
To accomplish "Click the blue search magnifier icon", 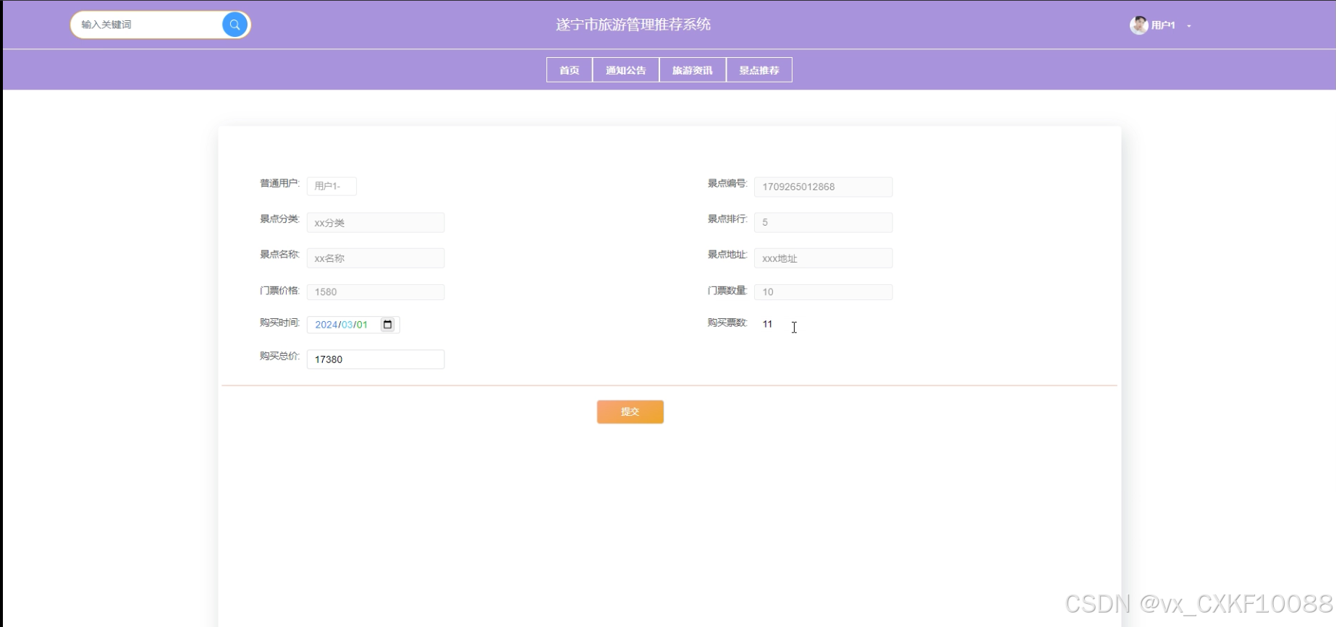I will (234, 25).
